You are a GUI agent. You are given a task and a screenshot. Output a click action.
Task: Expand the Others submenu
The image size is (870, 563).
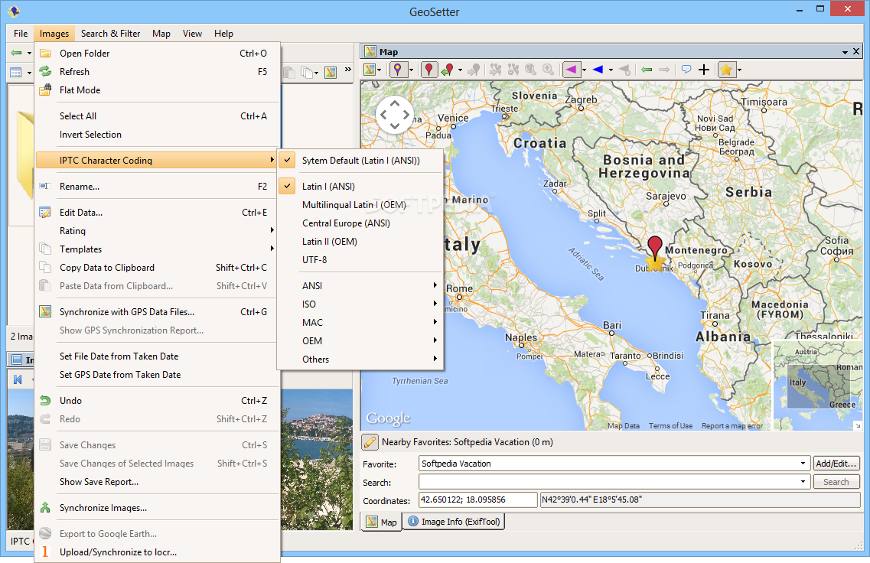coord(360,359)
